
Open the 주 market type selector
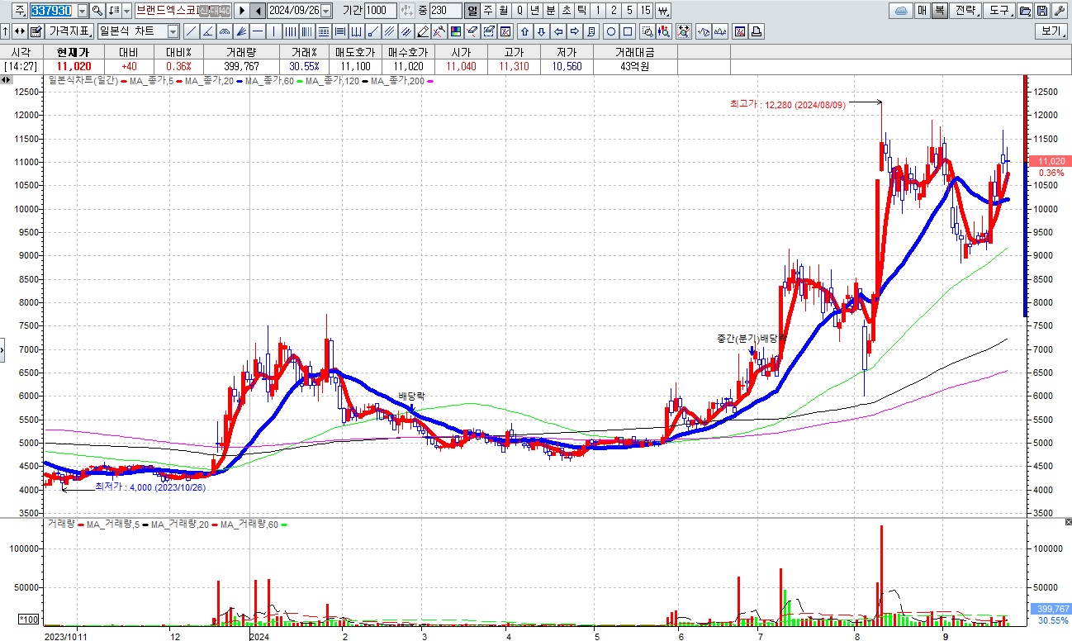pos(20,11)
